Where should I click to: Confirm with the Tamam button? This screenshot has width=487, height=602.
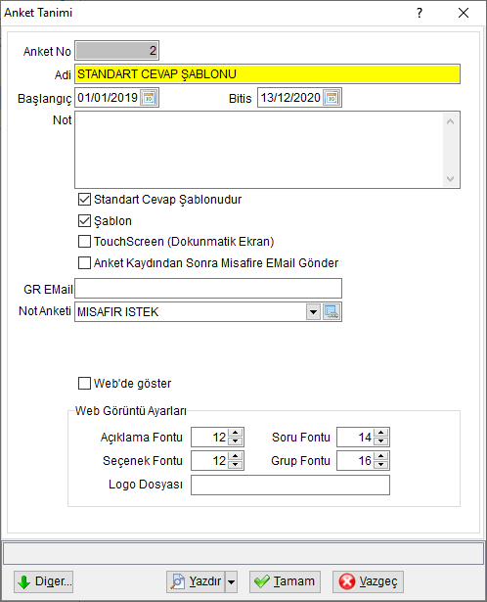click(x=285, y=581)
